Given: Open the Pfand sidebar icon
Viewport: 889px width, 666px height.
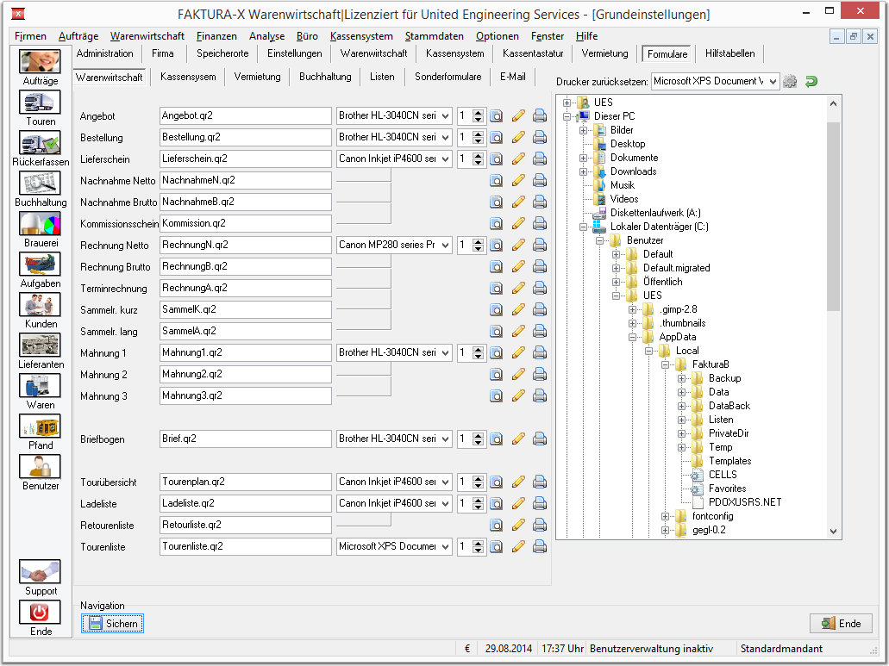Looking at the screenshot, I should [x=40, y=426].
